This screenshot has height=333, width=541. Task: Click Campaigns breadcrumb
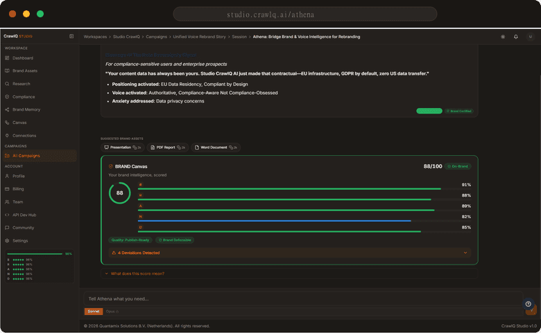pos(156,37)
